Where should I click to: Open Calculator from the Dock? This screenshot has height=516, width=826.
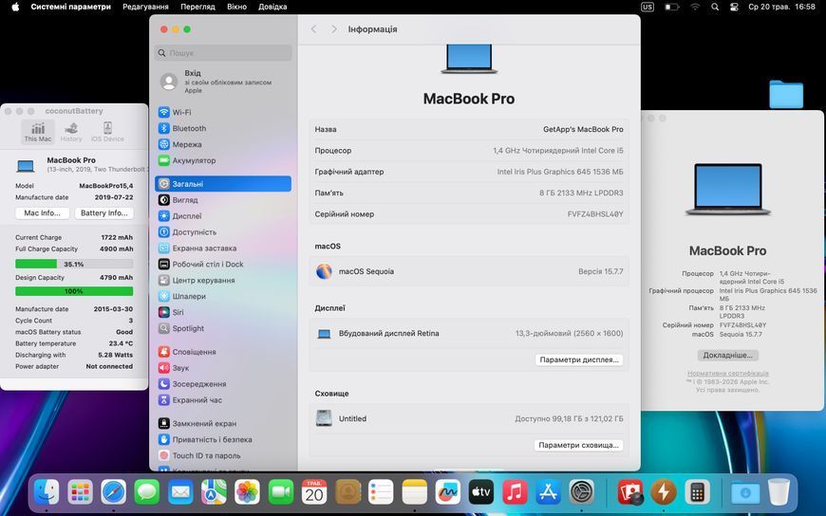(x=697, y=492)
